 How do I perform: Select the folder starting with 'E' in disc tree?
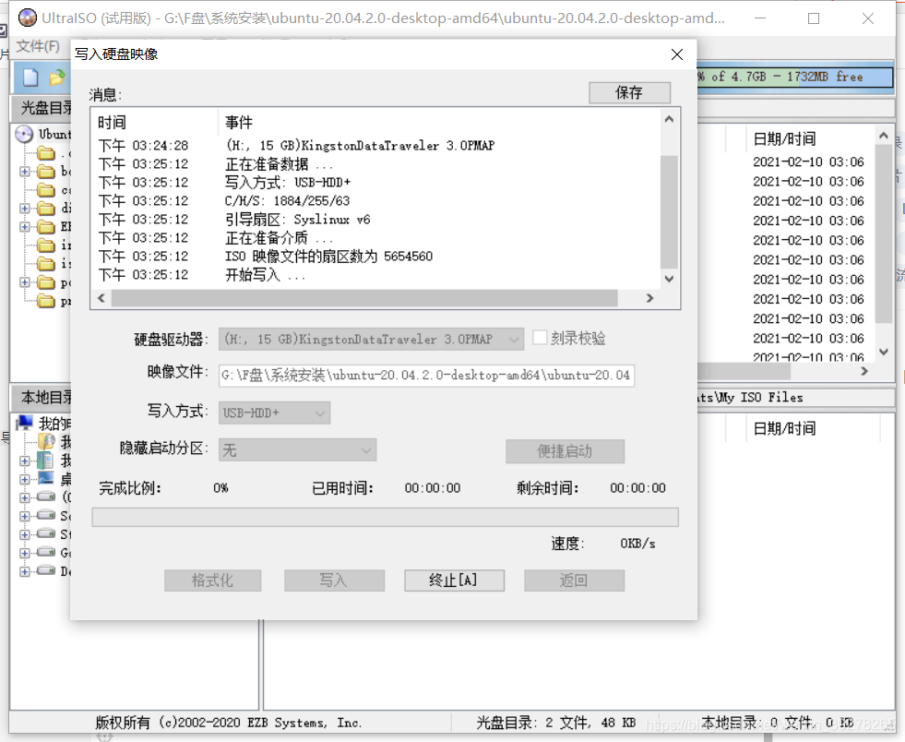click(46, 227)
